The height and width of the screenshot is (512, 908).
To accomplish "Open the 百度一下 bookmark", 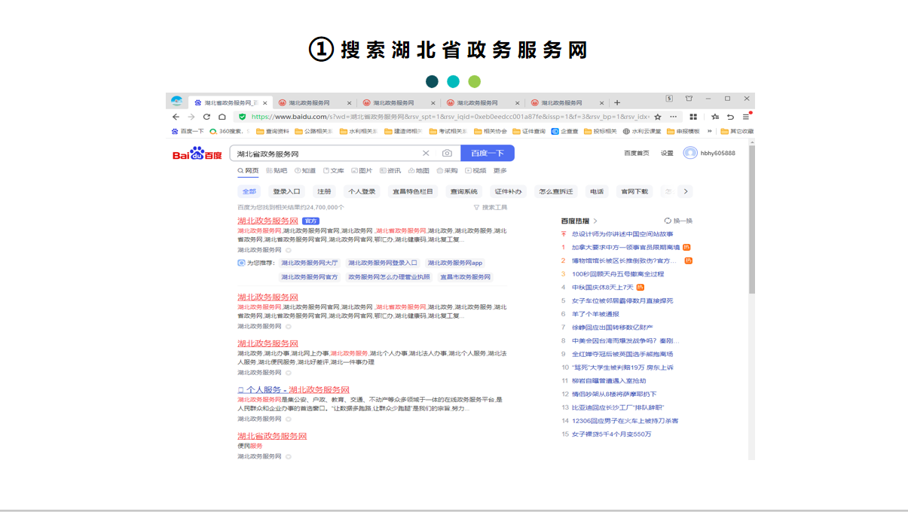I will point(188,131).
